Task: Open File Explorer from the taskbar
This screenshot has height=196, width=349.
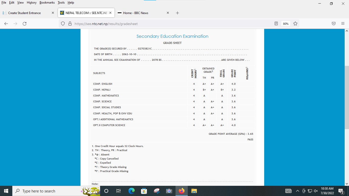Action: click(x=194, y=191)
